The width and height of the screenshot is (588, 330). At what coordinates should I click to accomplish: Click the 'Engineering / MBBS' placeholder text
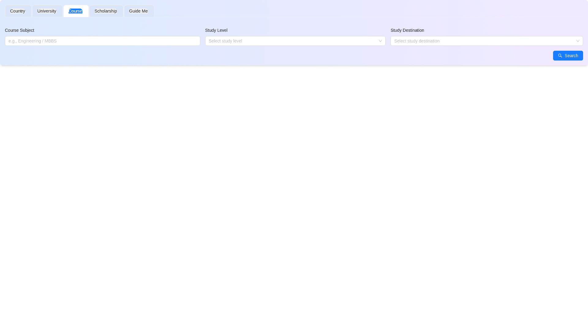pyautogui.click(x=37, y=41)
